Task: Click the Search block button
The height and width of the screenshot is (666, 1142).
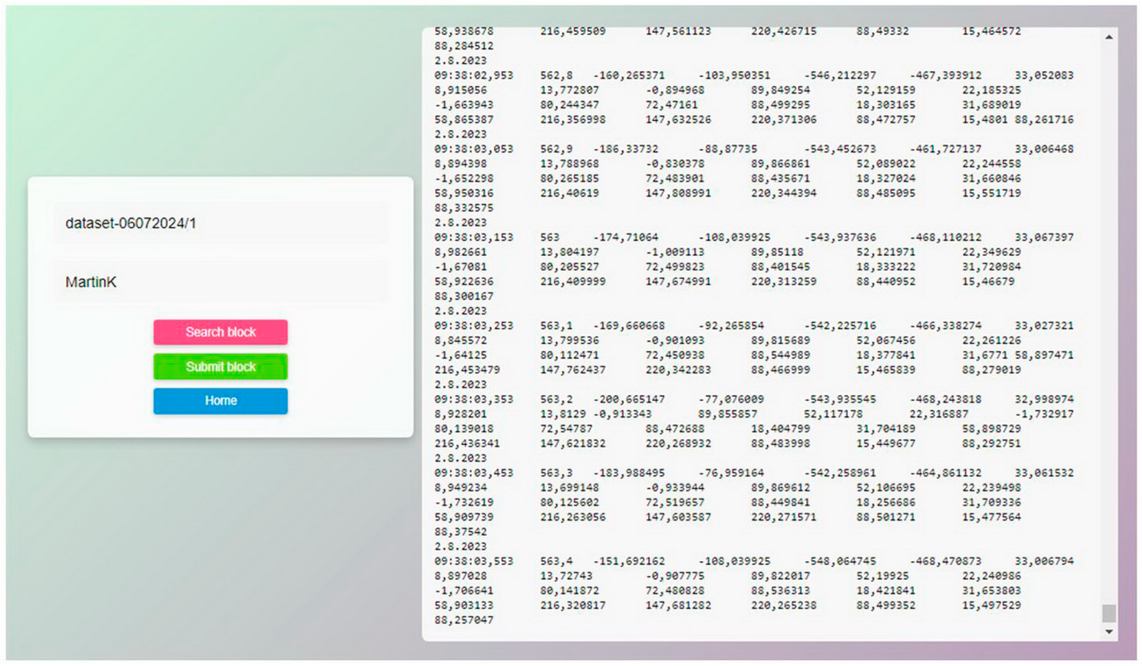Action: (220, 332)
